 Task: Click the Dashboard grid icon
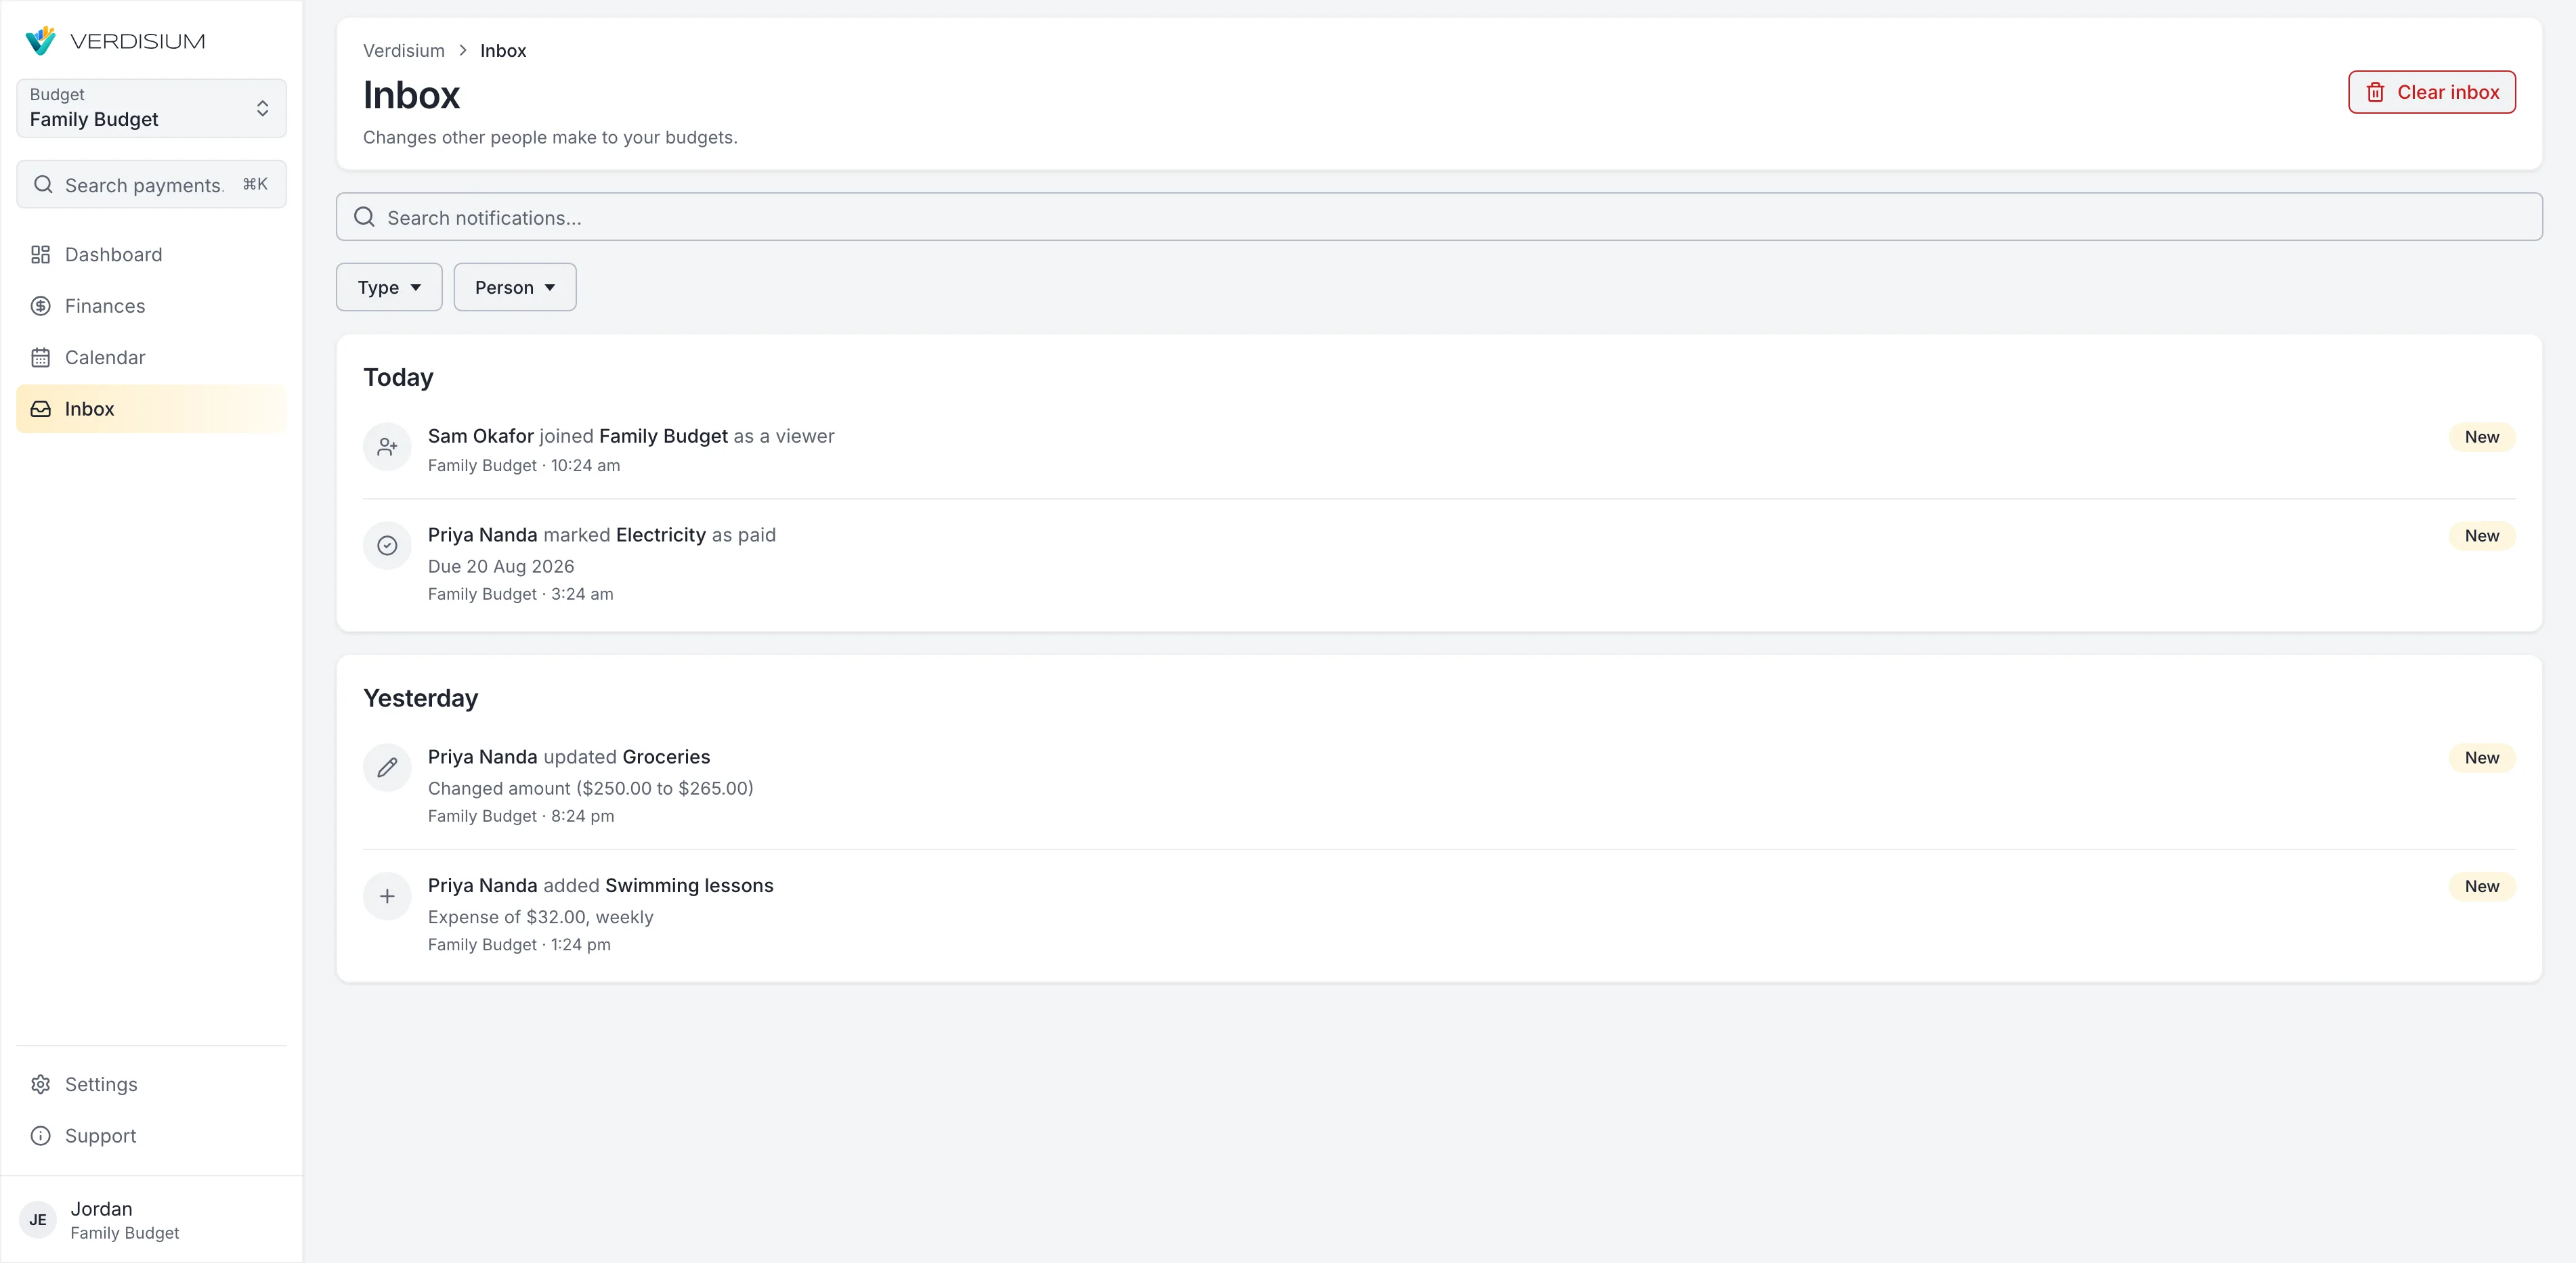tap(40, 254)
